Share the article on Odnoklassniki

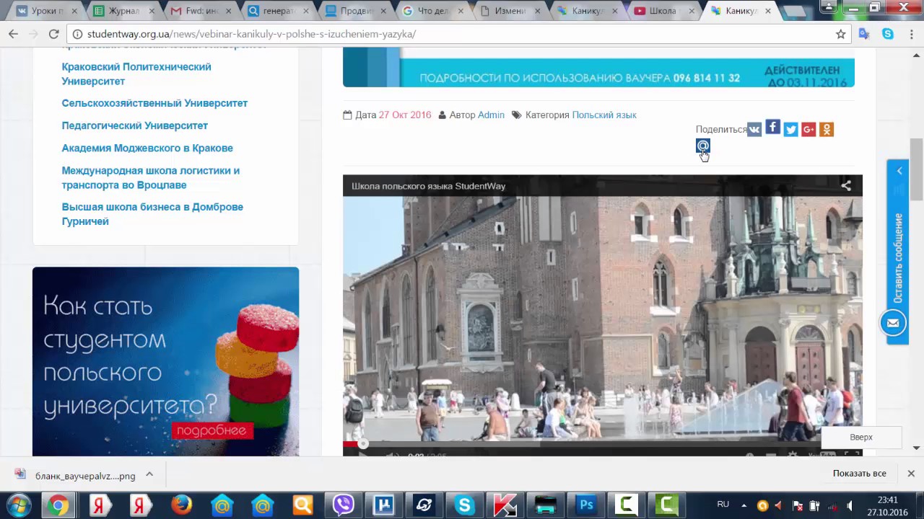[827, 130]
